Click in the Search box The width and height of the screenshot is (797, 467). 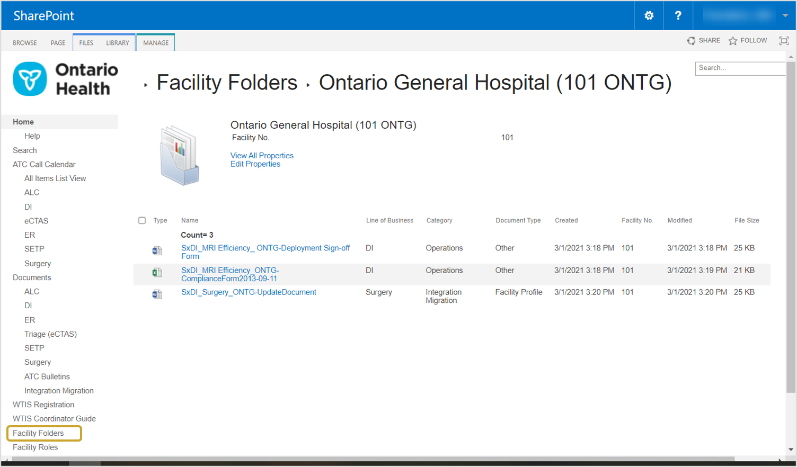pyautogui.click(x=740, y=68)
